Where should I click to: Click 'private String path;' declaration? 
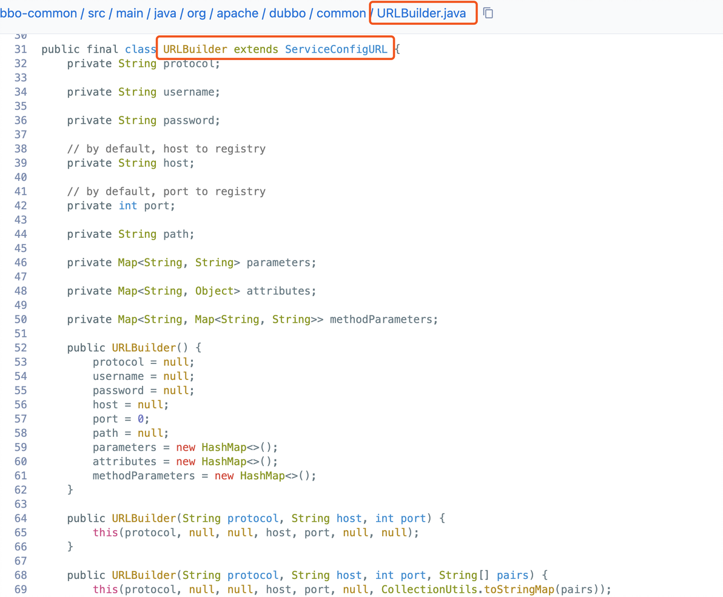click(x=130, y=234)
